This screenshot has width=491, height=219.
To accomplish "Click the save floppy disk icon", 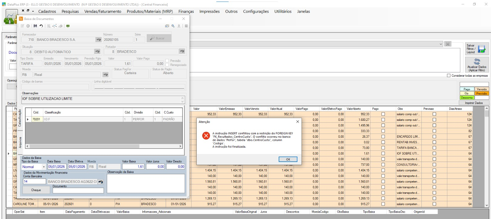I will click(35, 26).
